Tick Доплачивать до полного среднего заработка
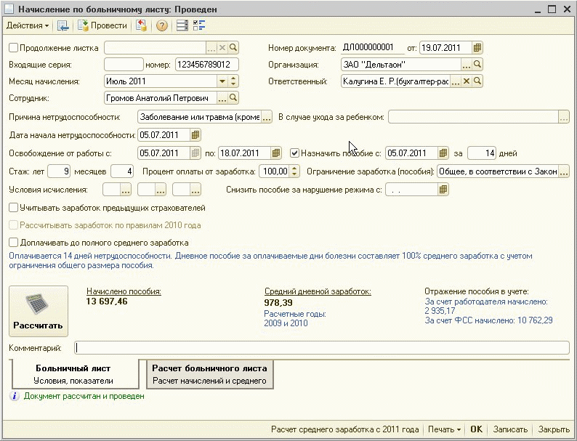577x441 pixels. click(x=14, y=243)
